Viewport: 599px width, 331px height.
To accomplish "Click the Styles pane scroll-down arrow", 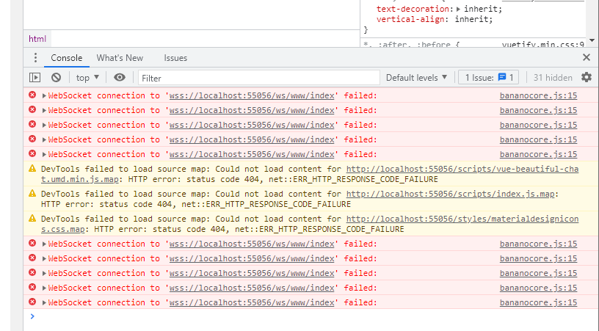I will [x=592, y=40].
